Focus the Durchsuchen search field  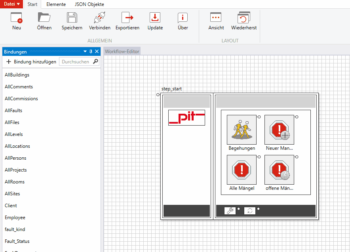pos(76,62)
